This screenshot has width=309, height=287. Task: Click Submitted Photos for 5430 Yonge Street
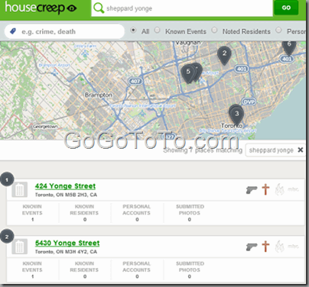pyautogui.click(x=190, y=270)
